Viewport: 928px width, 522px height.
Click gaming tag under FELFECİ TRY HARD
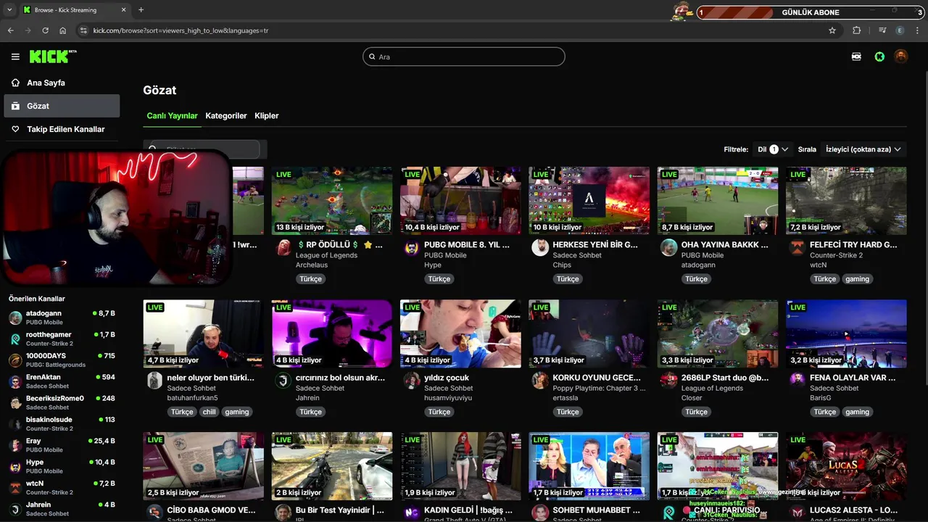tap(857, 279)
